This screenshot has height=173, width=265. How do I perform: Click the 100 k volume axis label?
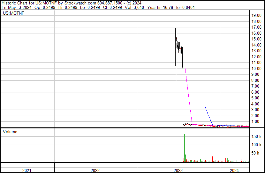(257, 145)
